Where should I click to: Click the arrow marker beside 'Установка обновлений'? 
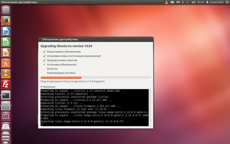pyautogui.click(x=44, y=65)
